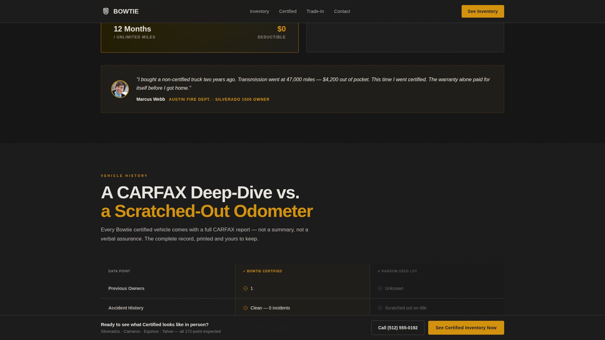Click the Ready to see what Certified looks like text
Screen dimensions: 605x340
155,325
